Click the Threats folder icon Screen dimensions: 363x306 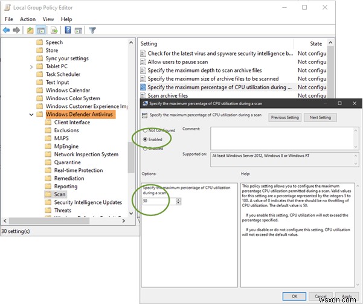tap(48, 210)
